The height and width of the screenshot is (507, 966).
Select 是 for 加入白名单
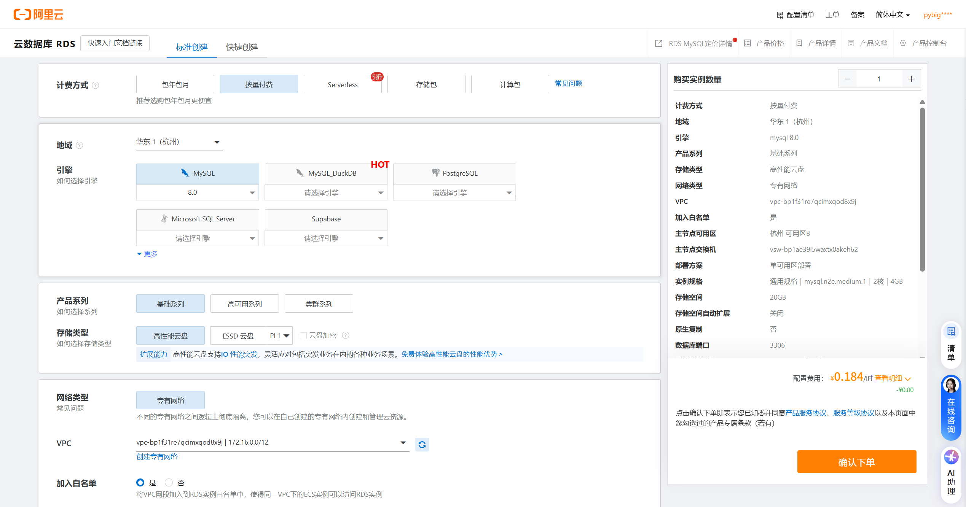(140, 483)
